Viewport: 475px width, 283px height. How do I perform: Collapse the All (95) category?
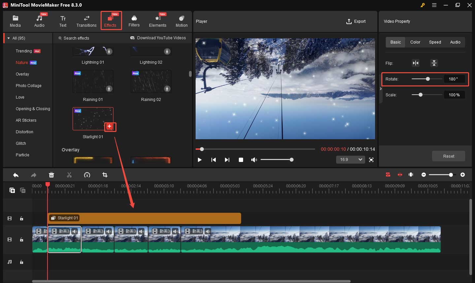click(x=9, y=38)
